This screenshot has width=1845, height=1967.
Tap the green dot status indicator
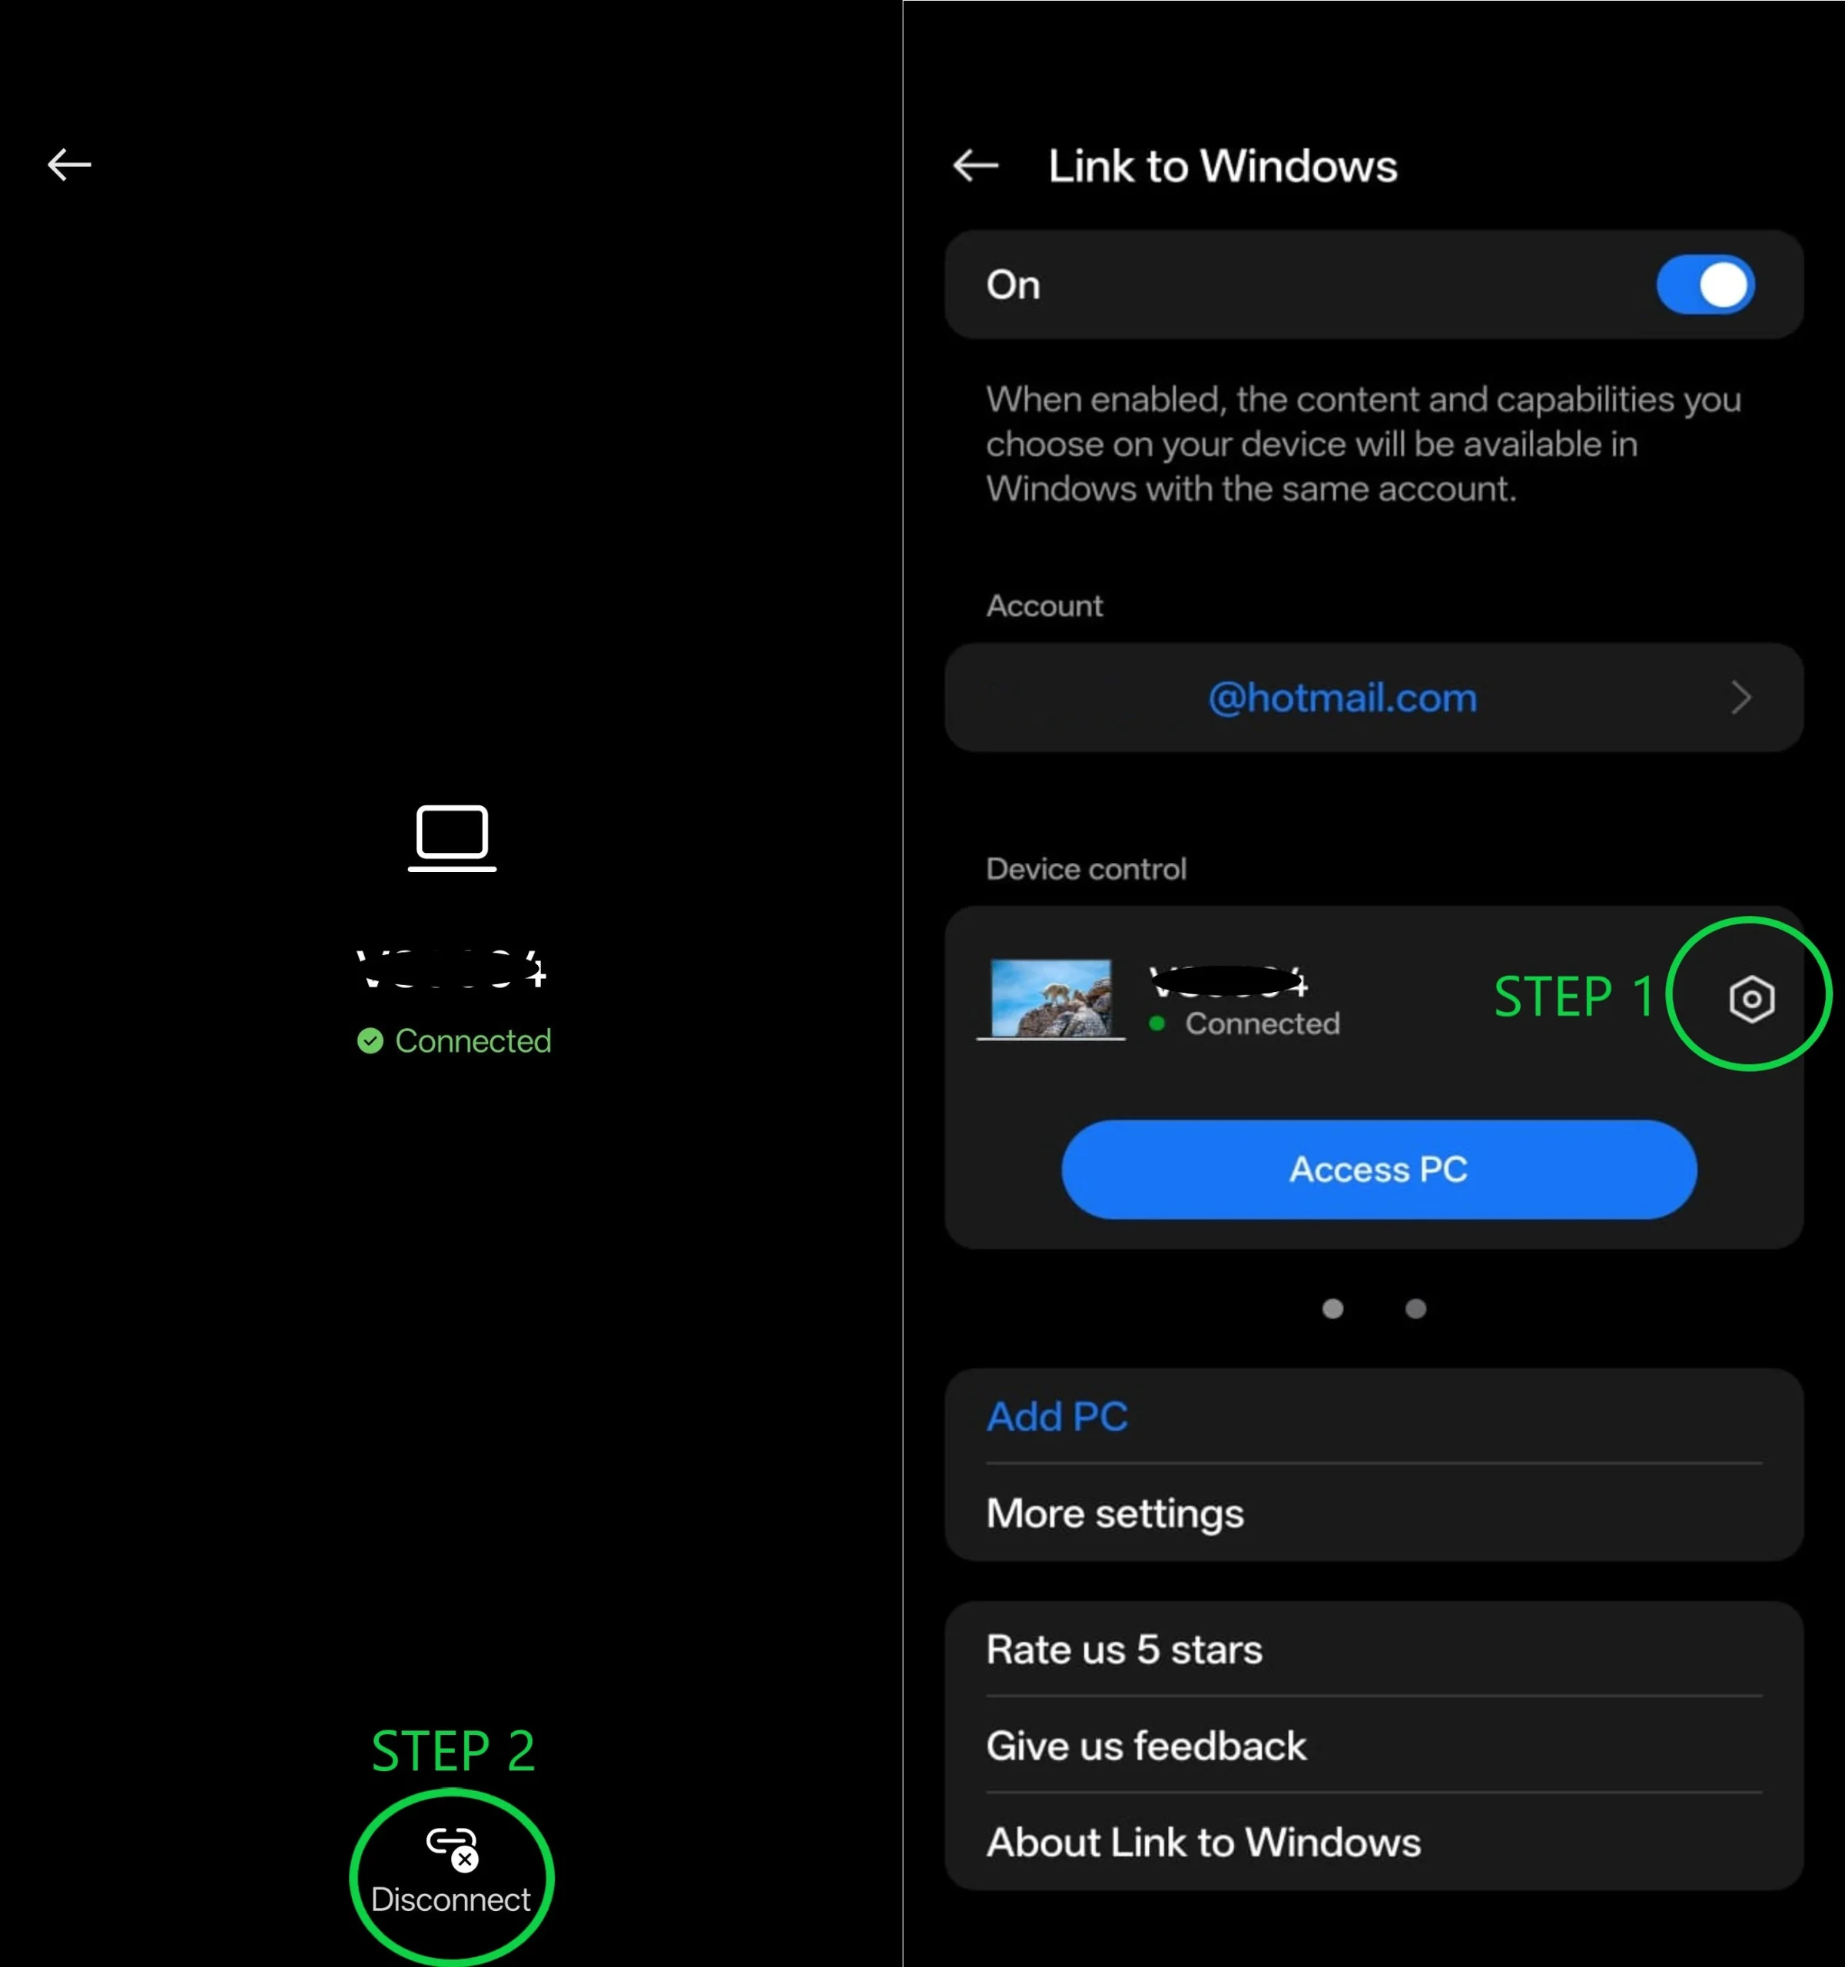coord(1156,1023)
